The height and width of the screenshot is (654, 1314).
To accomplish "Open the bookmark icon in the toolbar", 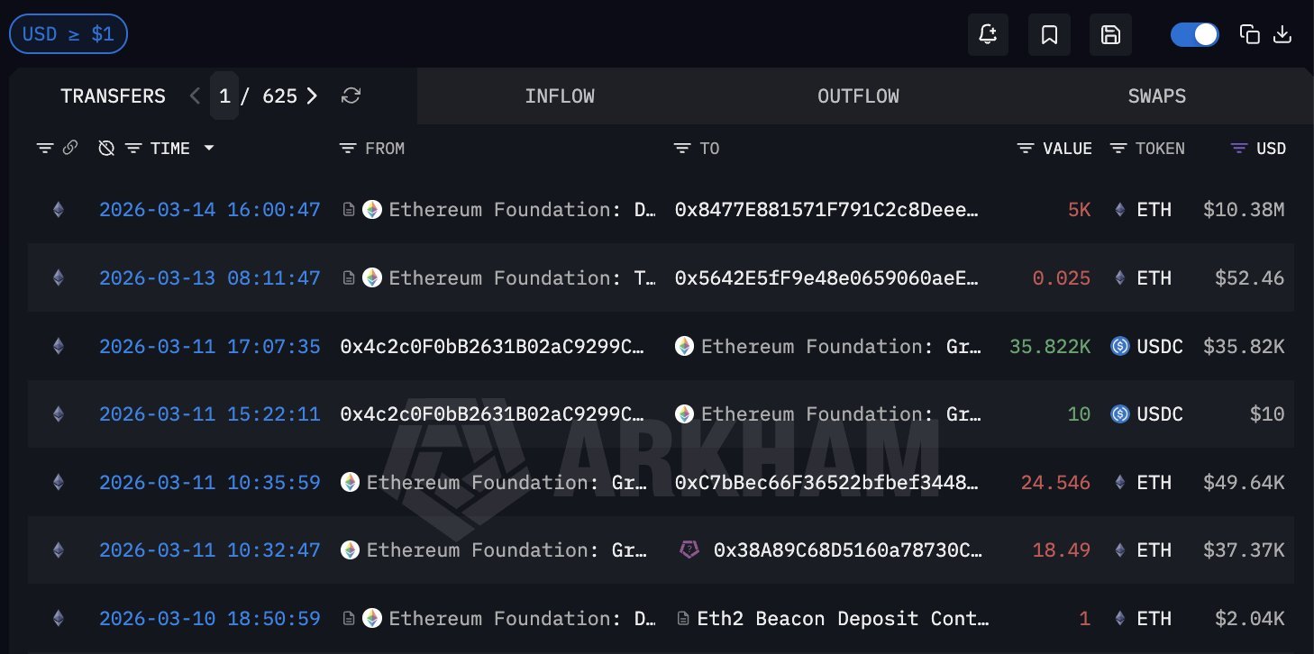I will click(x=1049, y=33).
